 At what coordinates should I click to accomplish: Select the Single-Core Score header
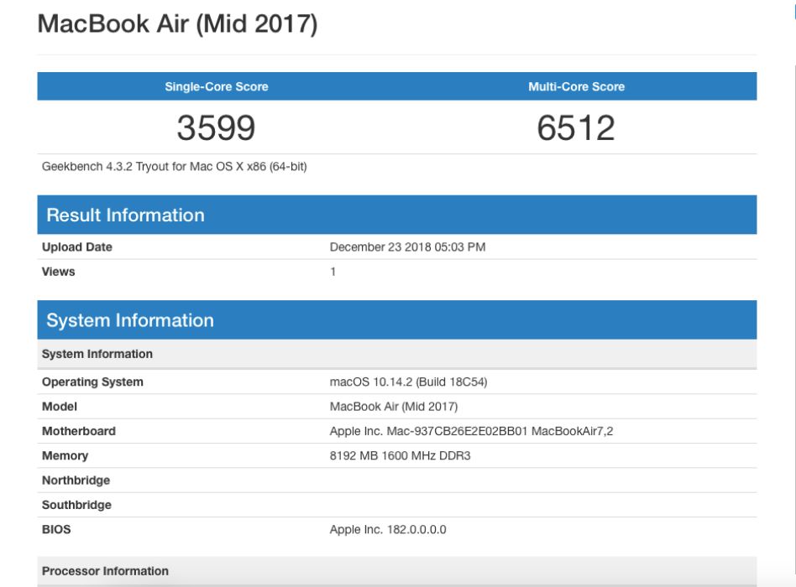coord(217,86)
